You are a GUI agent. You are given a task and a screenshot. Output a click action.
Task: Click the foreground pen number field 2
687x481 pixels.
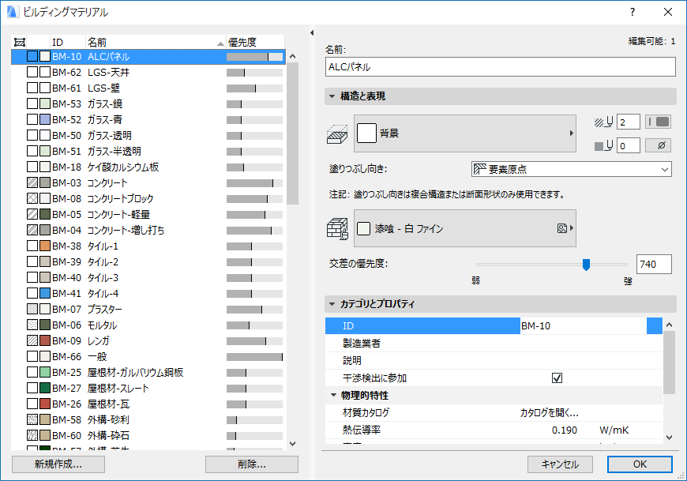(x=629, y=122)
